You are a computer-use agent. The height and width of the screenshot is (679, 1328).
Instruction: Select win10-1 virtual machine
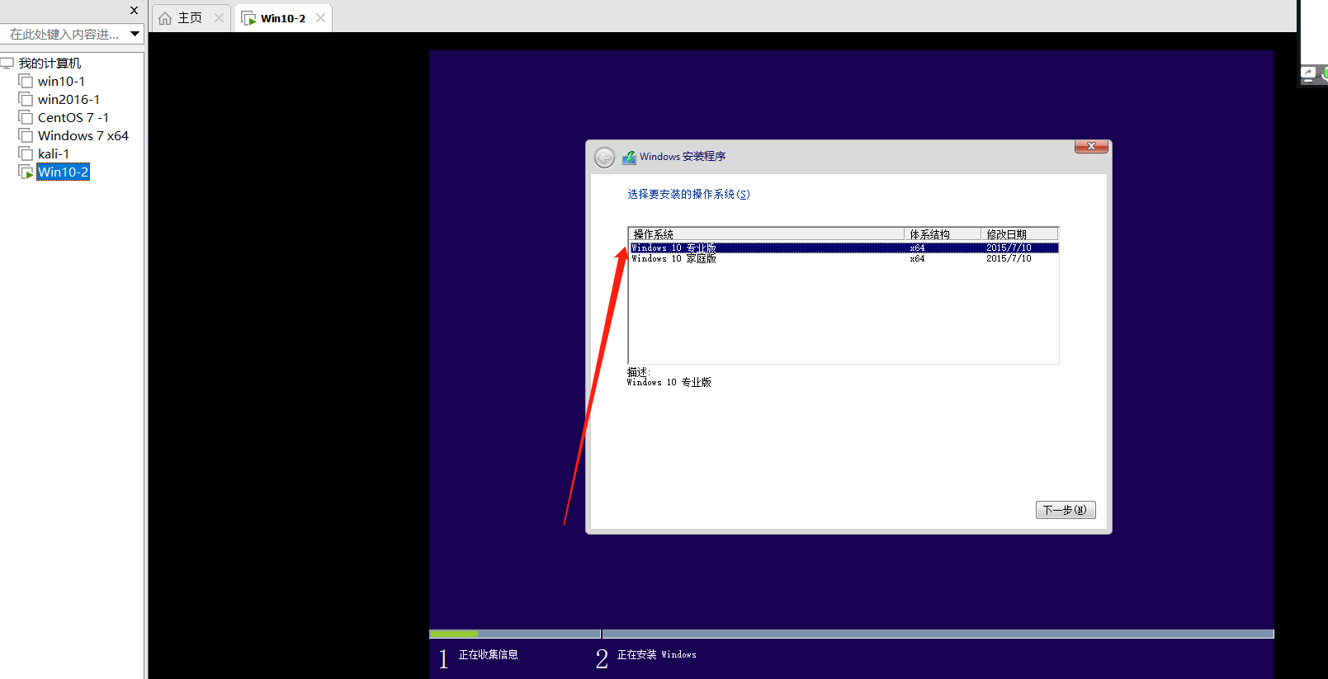click(x=61, y=81)
